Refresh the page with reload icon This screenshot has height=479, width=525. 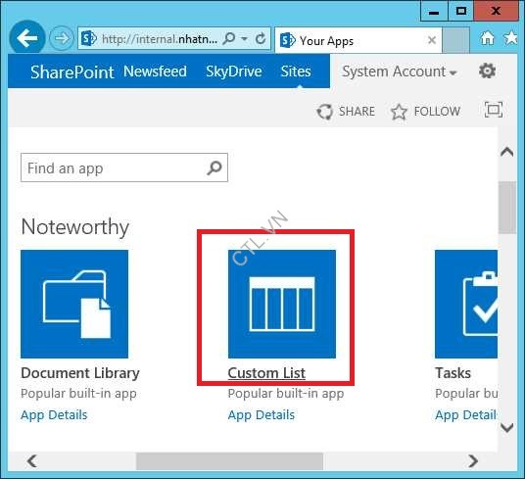(x=261, y=38)
